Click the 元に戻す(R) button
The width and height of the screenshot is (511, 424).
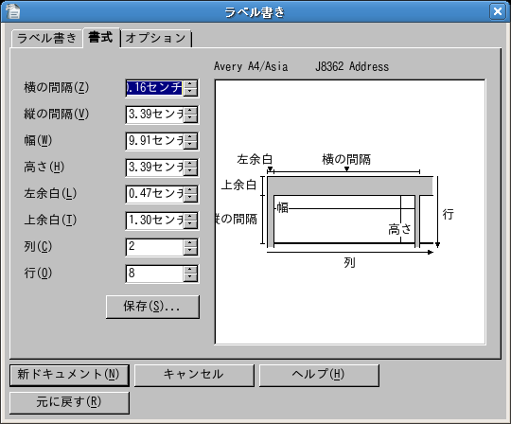pyautogui.click(x=69, y=403)
